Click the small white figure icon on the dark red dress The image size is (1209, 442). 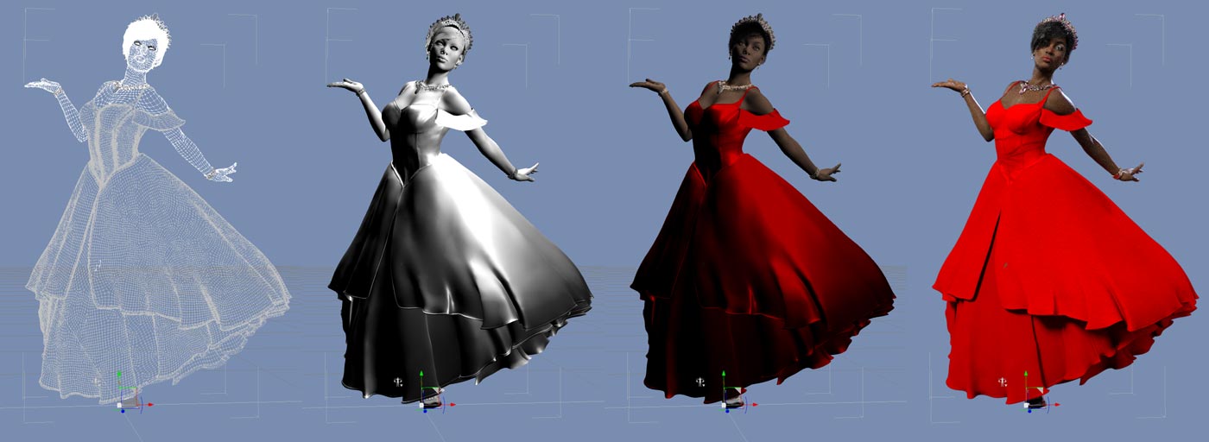(699, 382)
